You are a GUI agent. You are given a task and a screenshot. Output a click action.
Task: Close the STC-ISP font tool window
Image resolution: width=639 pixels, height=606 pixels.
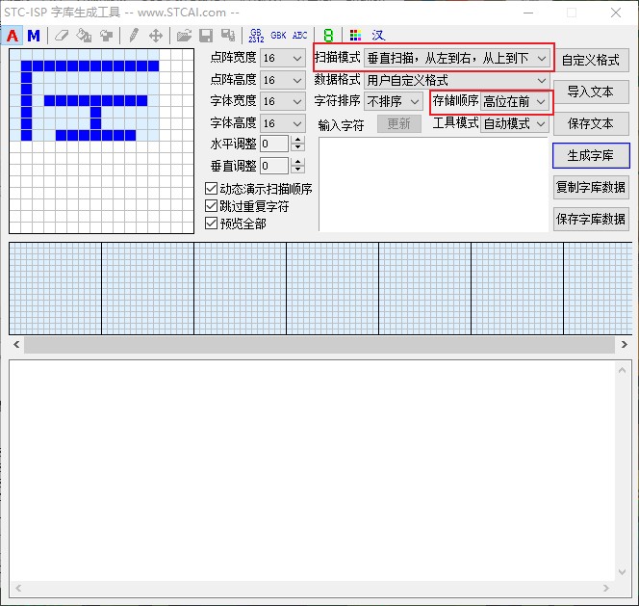pyautogui.click(x=616, y=13)
